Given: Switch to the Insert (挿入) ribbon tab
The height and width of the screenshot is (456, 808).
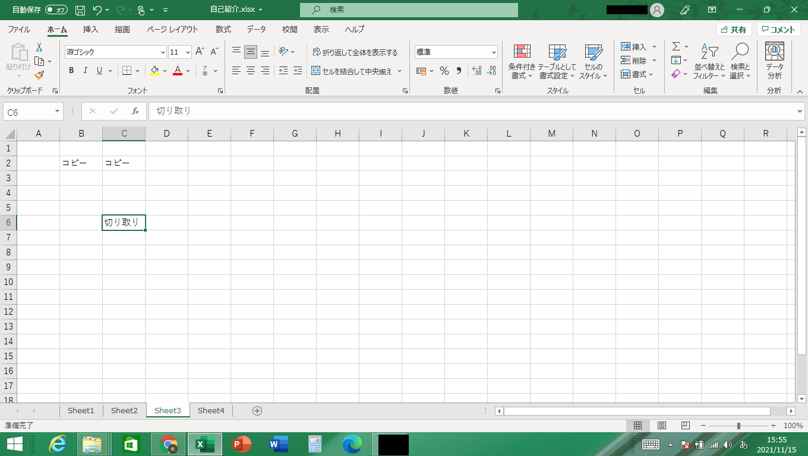Looking at the screenshot, I should click(x=91, y=29).
